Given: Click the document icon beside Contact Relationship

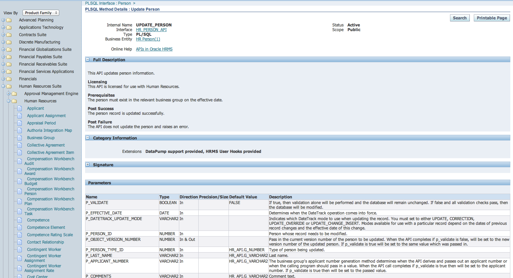Looking at the screenshot, I should 19,242.
